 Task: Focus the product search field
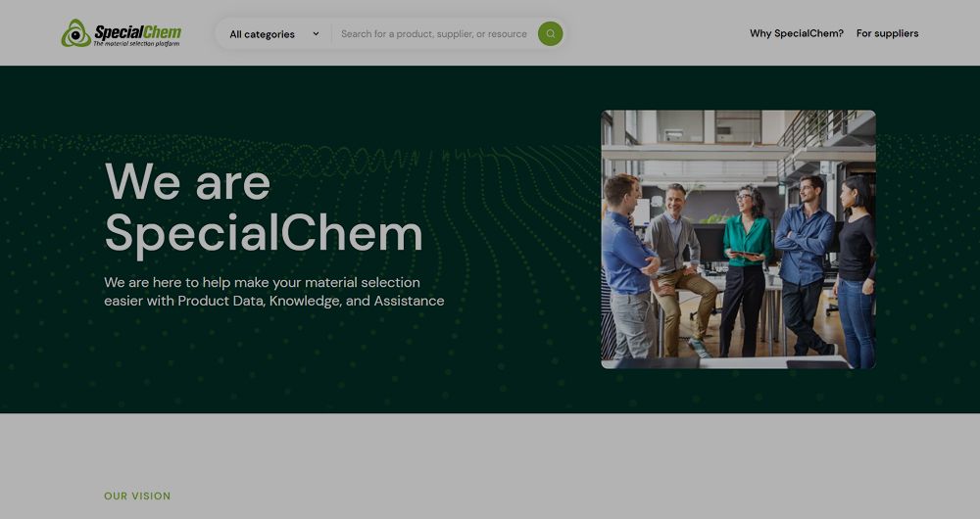[434, 33]
